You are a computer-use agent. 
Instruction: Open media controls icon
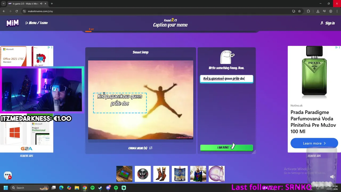coord(324,11)
